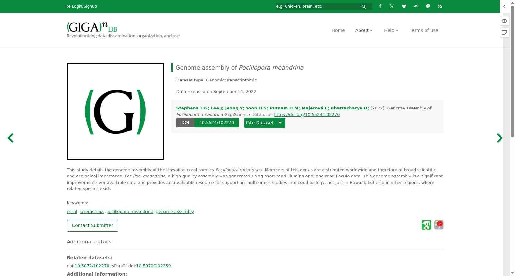The width and height of the screenshot is (515, 276).
Task: Click the dataset title Pocillopora meandrina
Action: (x=239, y=68)
